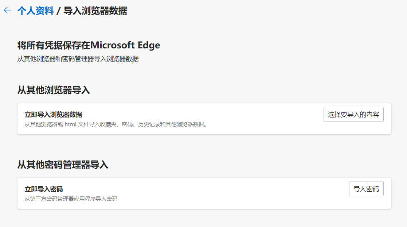Click the 立即导入浏览器数据 card title

coord(53,115)
